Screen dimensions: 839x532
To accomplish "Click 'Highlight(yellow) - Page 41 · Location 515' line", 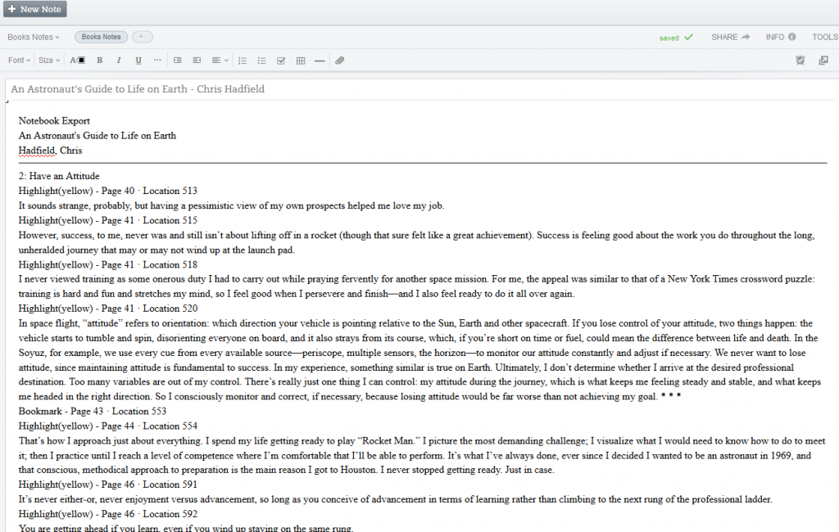I will tap(107, 220).
